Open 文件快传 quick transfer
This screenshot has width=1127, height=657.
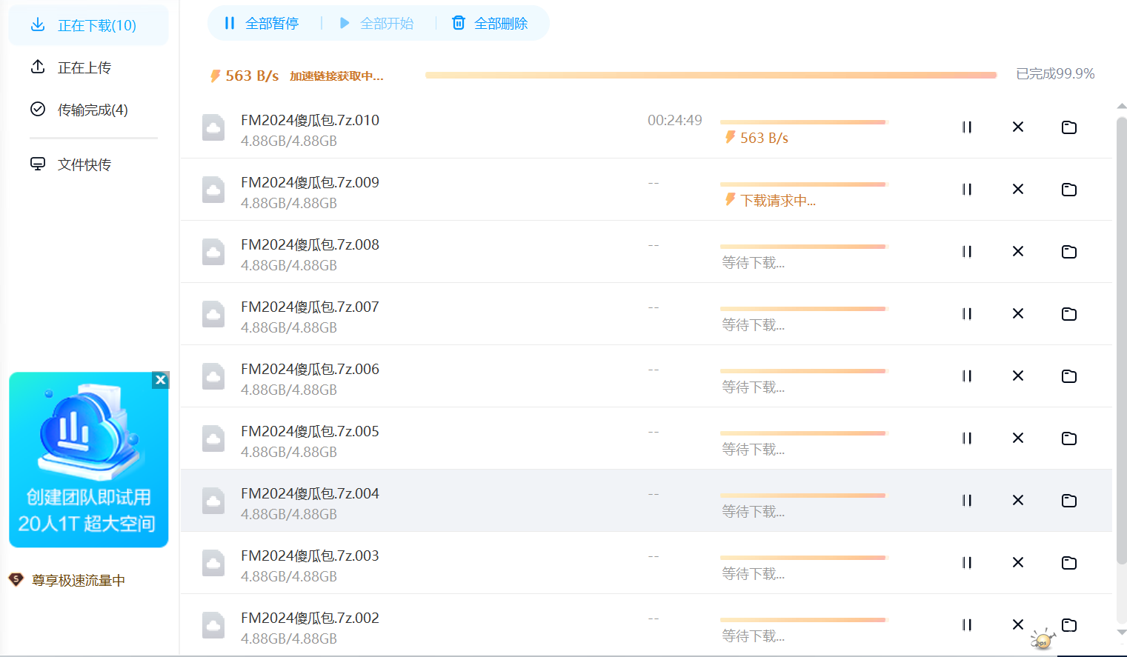[x=84, y=164]
